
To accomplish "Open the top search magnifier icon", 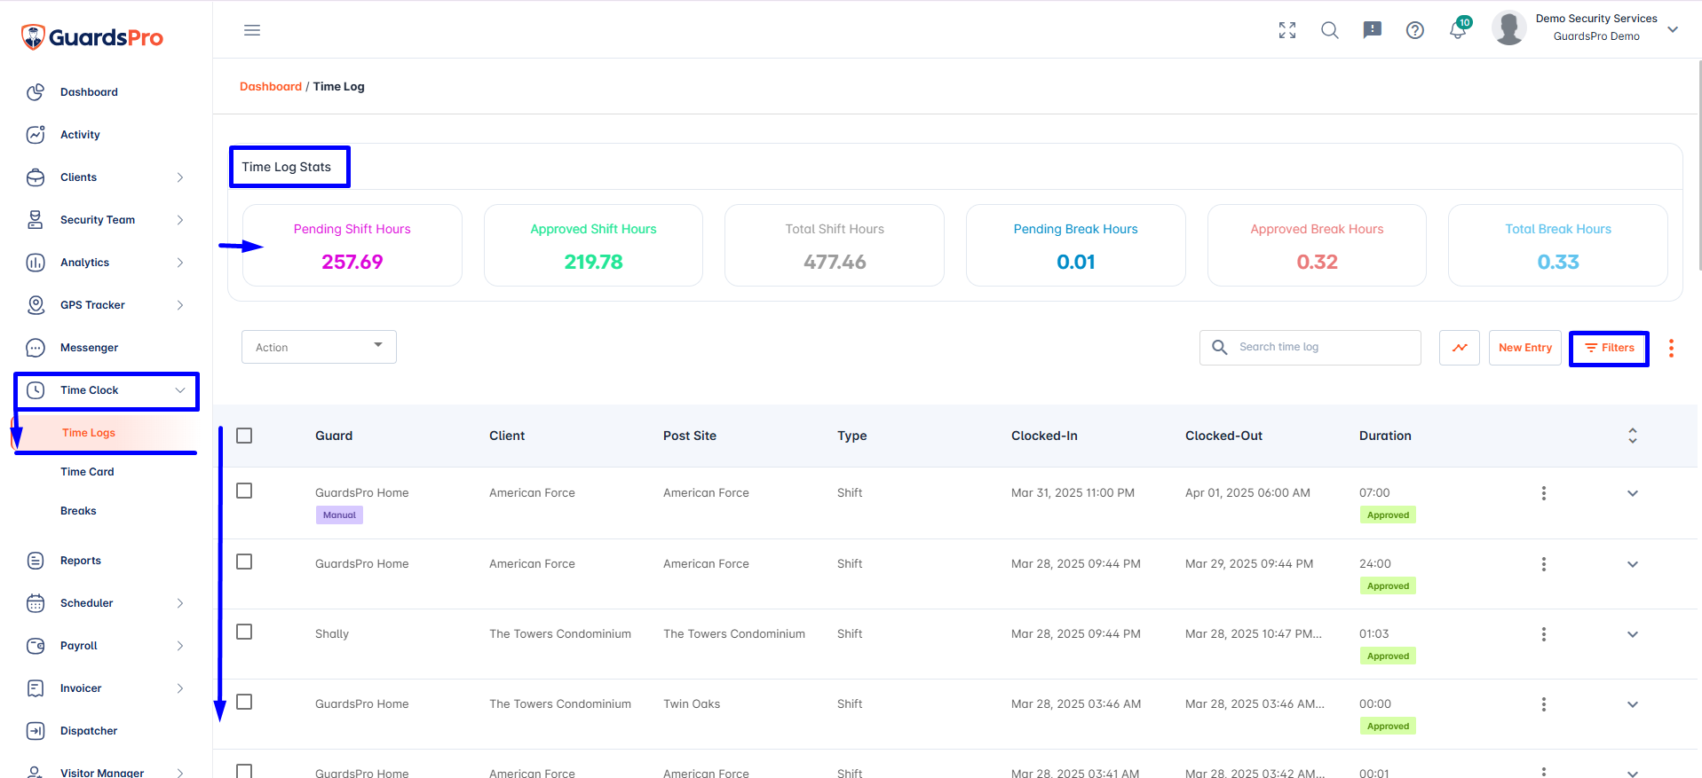I will (1330, 30).
